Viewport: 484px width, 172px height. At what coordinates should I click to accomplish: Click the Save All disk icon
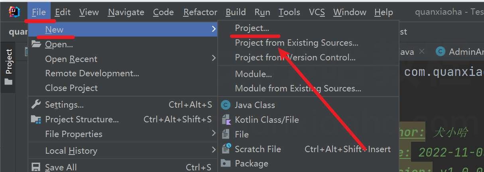(36, 167)
